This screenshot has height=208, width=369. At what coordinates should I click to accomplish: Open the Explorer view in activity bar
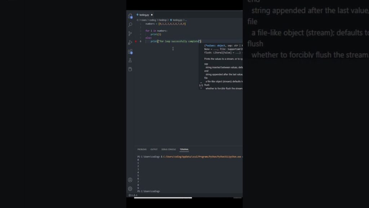(x=130, y=16)
